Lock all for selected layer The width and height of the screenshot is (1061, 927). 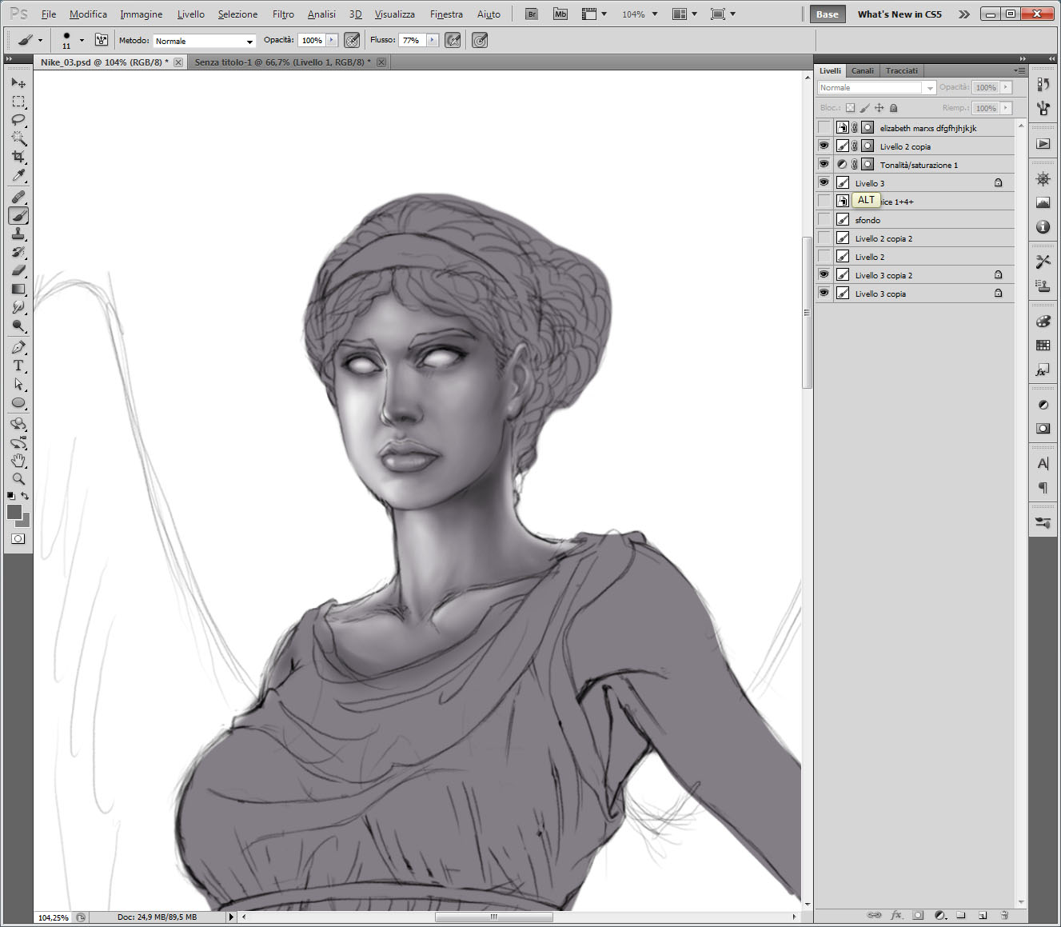(x=894, y=108)
